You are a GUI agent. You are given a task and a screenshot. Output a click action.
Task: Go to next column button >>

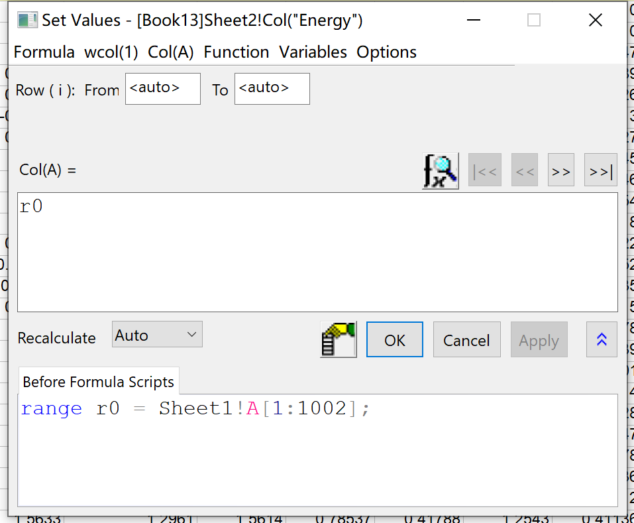pos(561,170)
